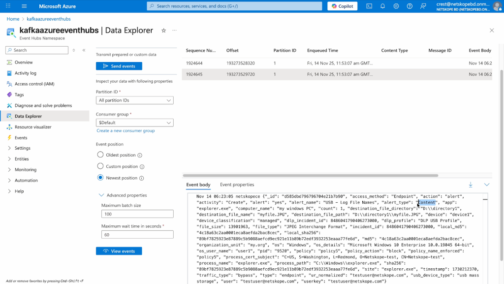
Task: Click the View events button
Action: coord(119,251)
